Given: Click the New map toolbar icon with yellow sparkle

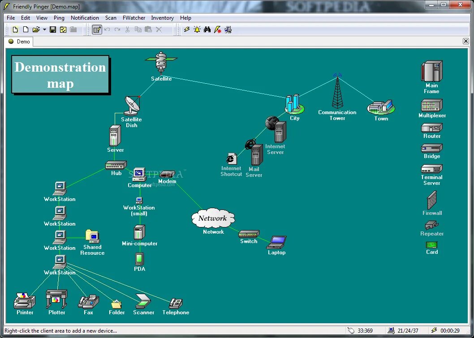Looking at the screenshot, I should (15, 30).
